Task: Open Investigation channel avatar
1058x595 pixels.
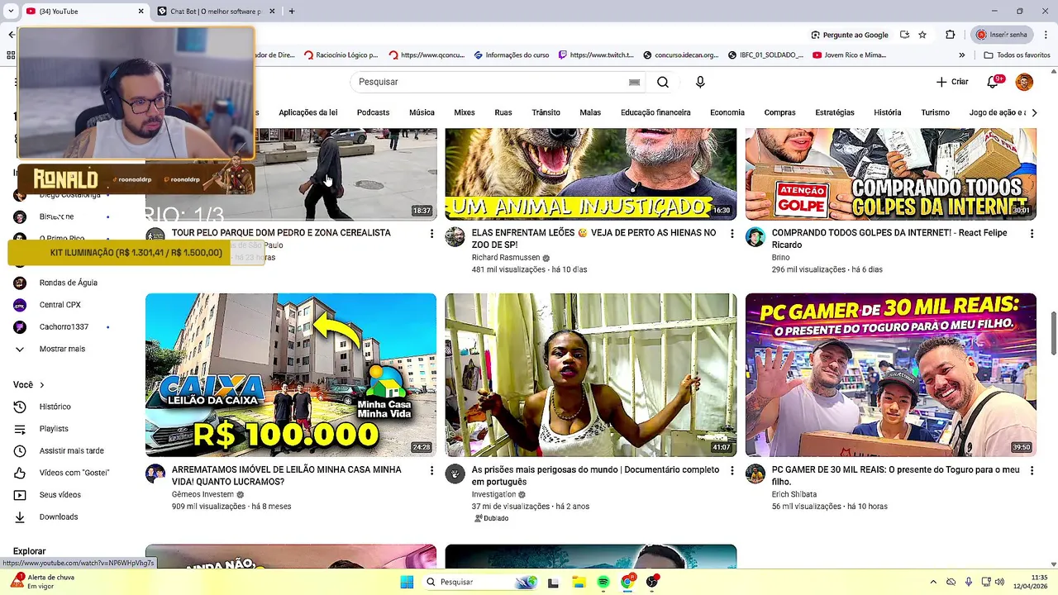Action: (455, 474)
